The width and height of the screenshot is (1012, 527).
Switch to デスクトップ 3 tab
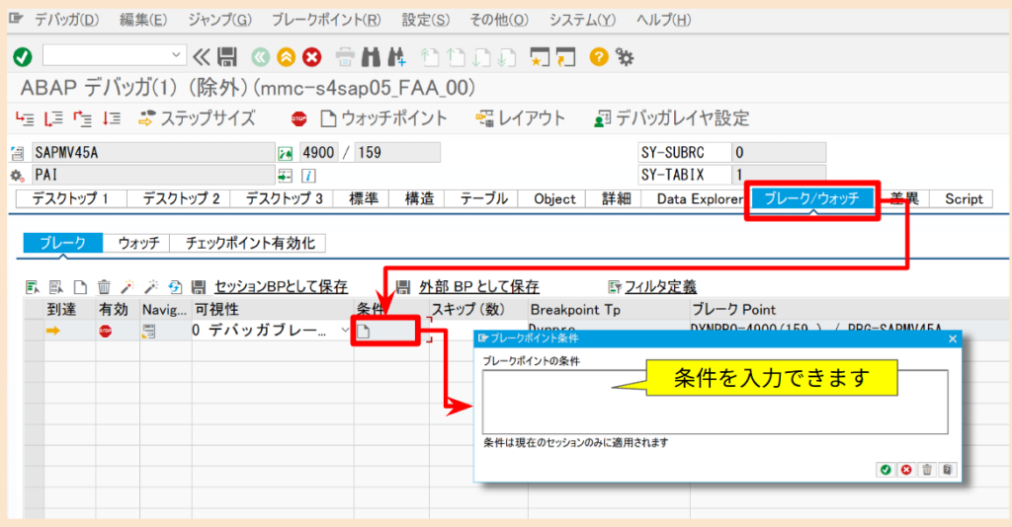(x=284, y=199)
